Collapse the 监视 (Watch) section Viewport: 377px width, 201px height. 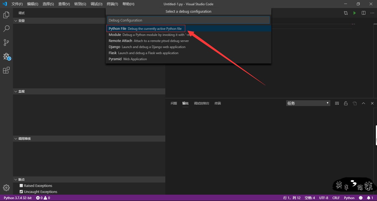tap(89, 91)
